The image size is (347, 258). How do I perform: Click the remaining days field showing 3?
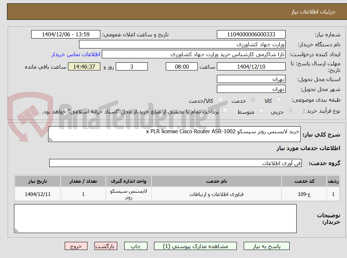[132, 66]
